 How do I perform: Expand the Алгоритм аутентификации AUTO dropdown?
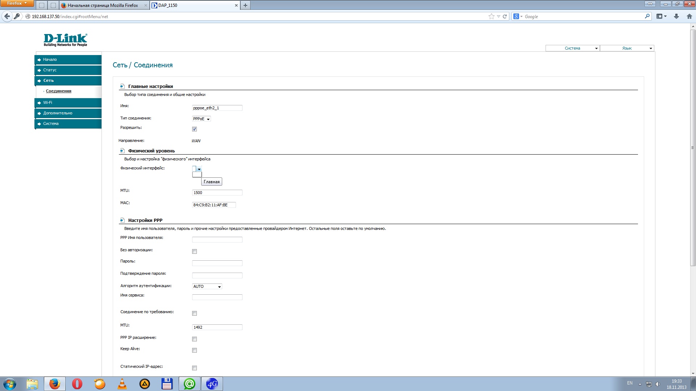coord(207,286)
